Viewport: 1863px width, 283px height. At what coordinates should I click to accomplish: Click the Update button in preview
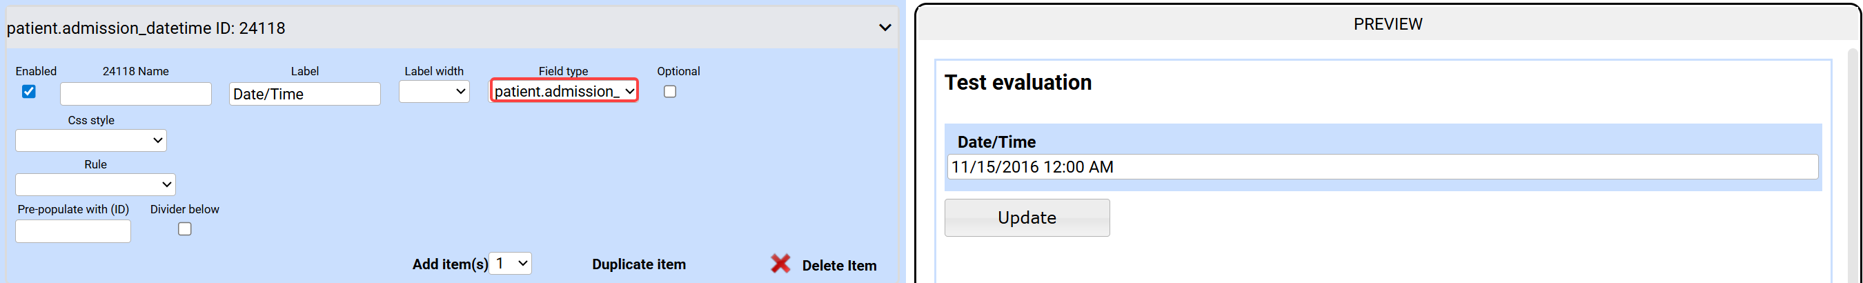(x=1026, y=218)
